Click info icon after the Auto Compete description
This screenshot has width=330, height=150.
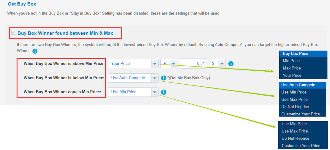35,51
